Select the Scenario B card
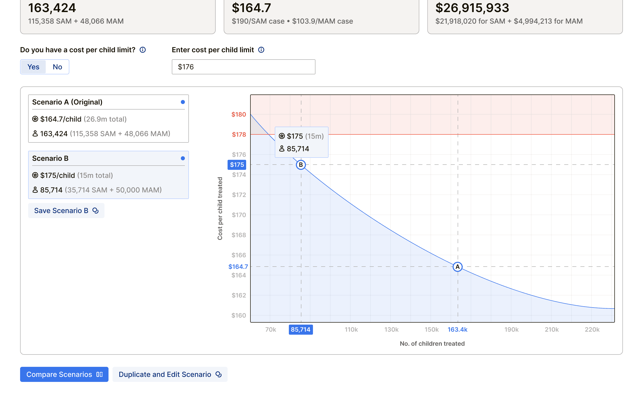This screenshot has height=402, width=643. pos(109,175)
